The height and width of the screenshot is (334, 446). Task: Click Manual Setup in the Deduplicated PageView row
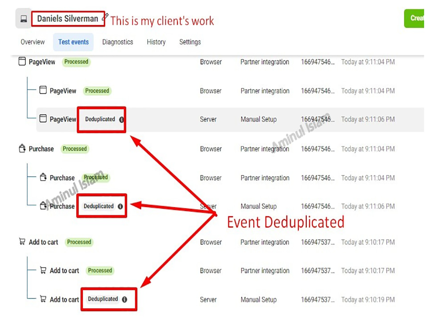(259, 119)
